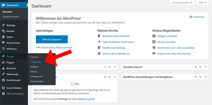The width and height of the screenshot is (212, 105).
Task: Click the Werkzeuge wrench icon
Action: [x=3, y=74]
